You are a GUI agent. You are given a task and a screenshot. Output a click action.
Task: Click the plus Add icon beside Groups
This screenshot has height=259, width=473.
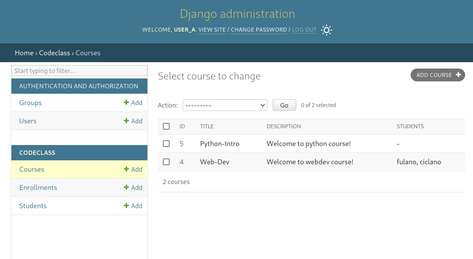[127, 103]
